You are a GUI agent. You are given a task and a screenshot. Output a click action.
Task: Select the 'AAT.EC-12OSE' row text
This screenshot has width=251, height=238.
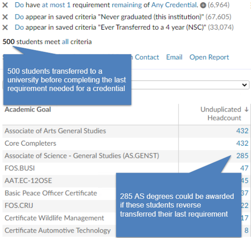click(28, 181)
